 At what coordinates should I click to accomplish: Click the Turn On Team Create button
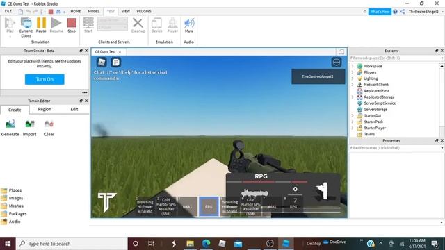pyautogui.click(x=44, y=79)
